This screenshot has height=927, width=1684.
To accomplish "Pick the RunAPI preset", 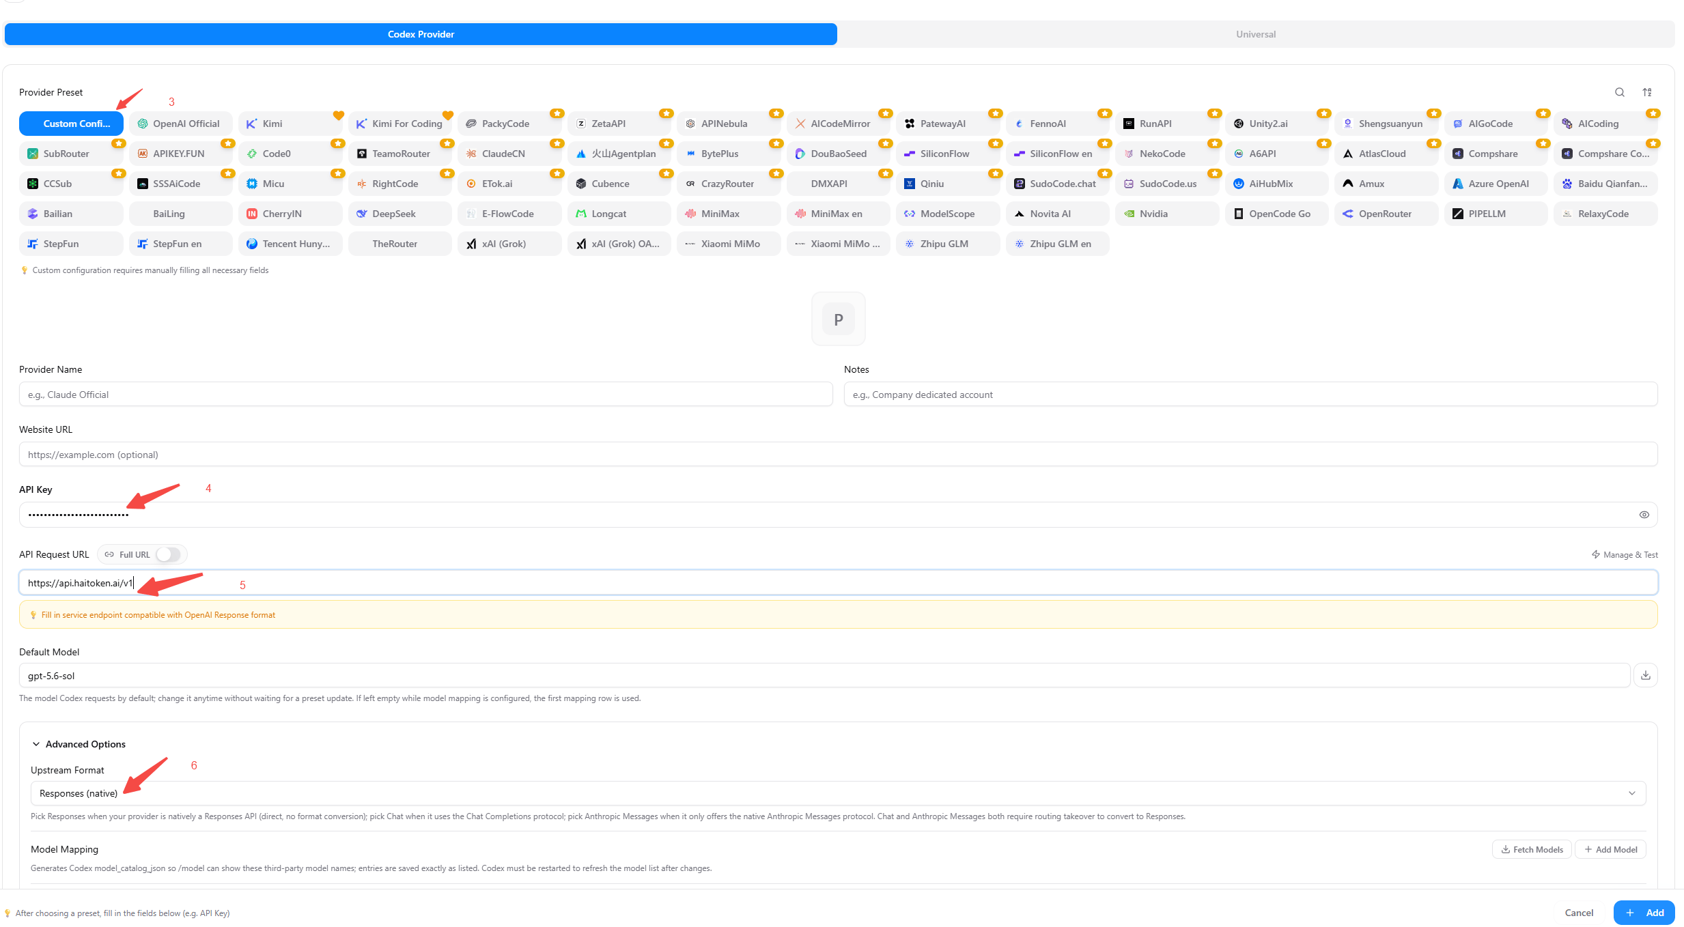I will [1167, 124].
